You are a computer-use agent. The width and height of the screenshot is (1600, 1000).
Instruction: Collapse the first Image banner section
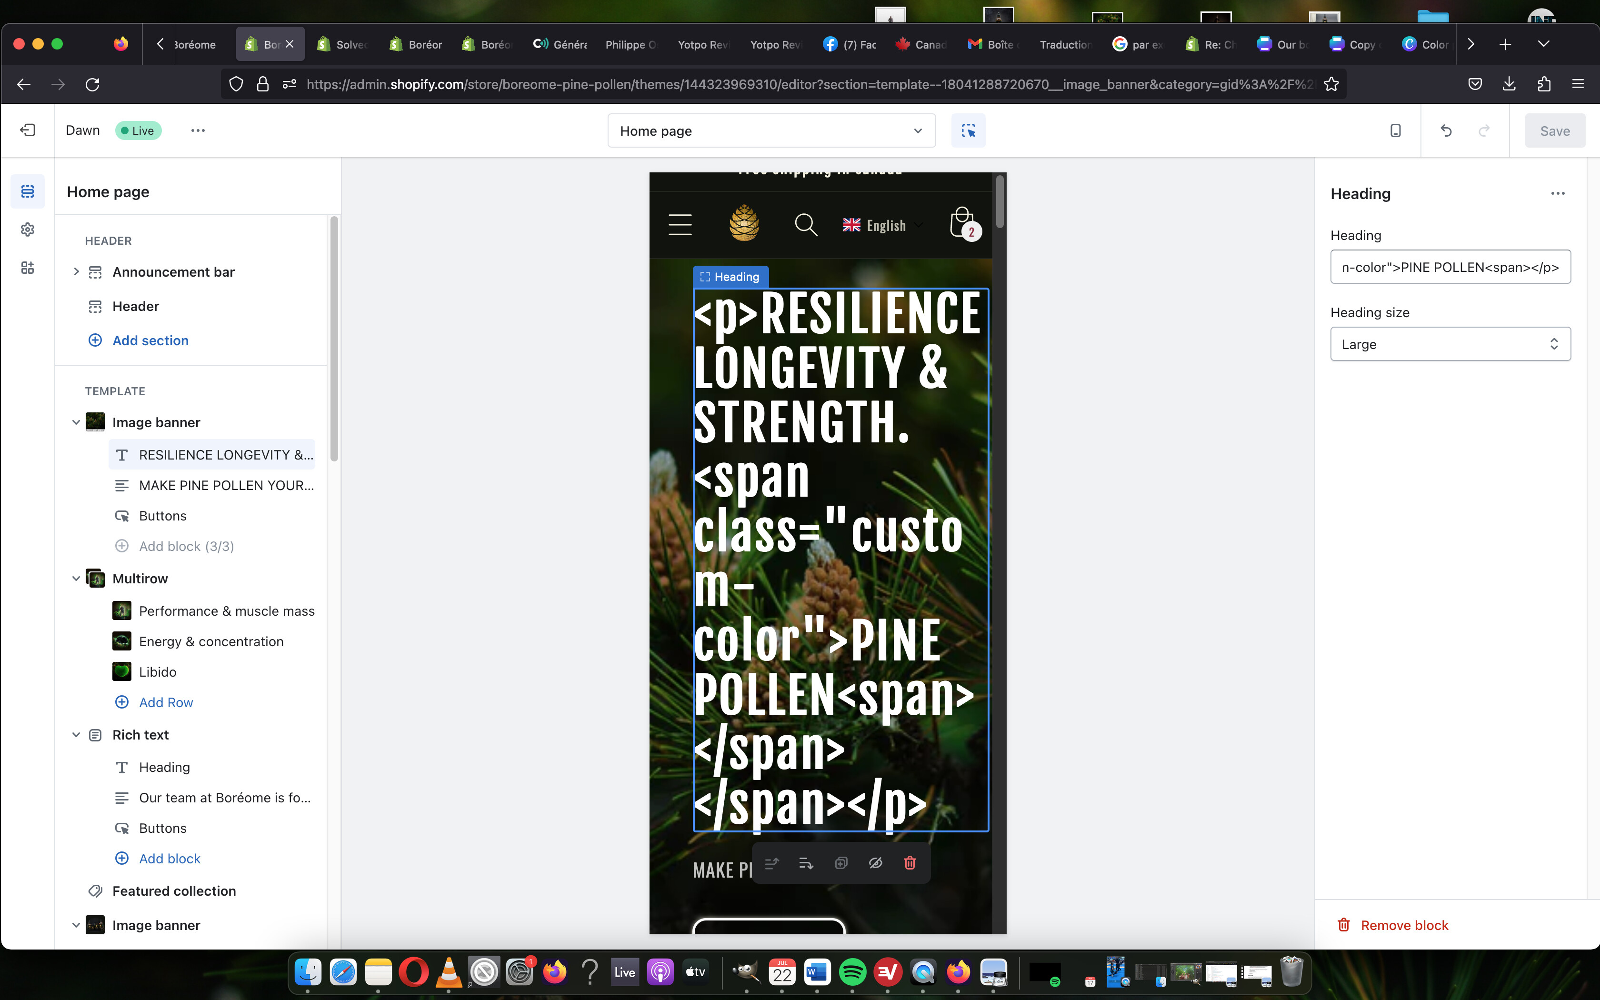click(76, 423)
